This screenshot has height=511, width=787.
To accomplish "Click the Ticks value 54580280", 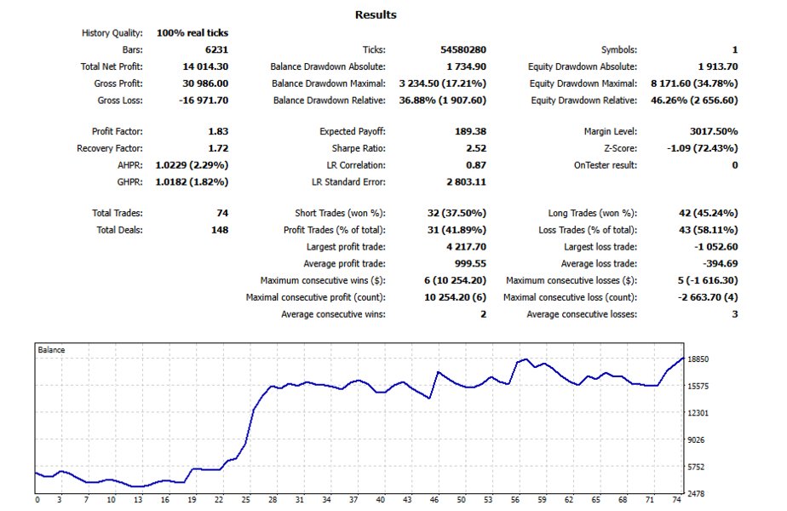I will tap(463, 49).
